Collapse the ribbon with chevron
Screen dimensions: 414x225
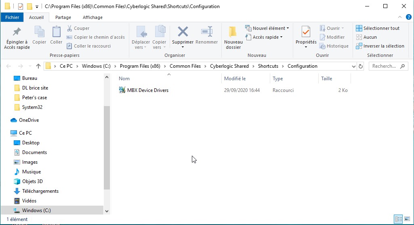(x=400, y=17)
